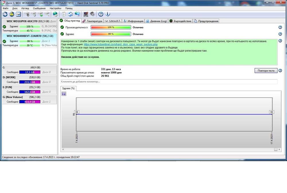
Task: Click help icon beside Производителност row
Action: pyautogui.click(x=280, y=27)
